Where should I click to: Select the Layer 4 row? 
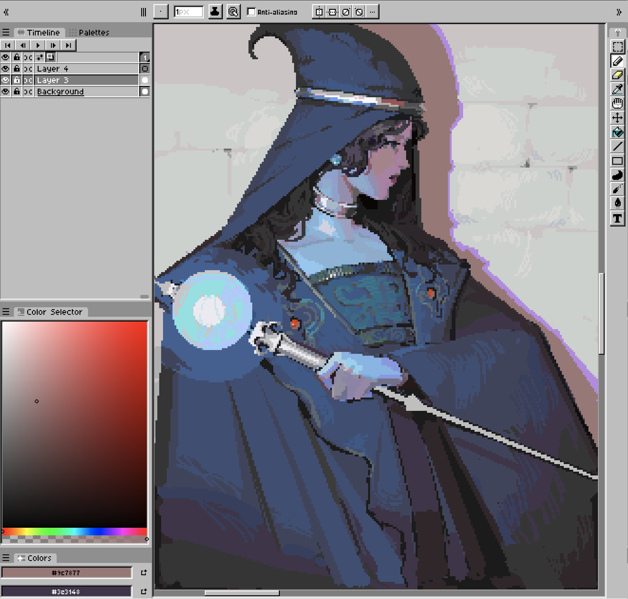(86, 69)
